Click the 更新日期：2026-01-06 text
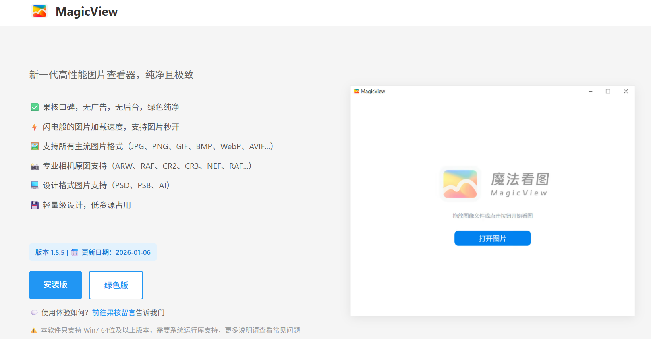Viewport: 651px width, 339px height. [x=116, y=252]
